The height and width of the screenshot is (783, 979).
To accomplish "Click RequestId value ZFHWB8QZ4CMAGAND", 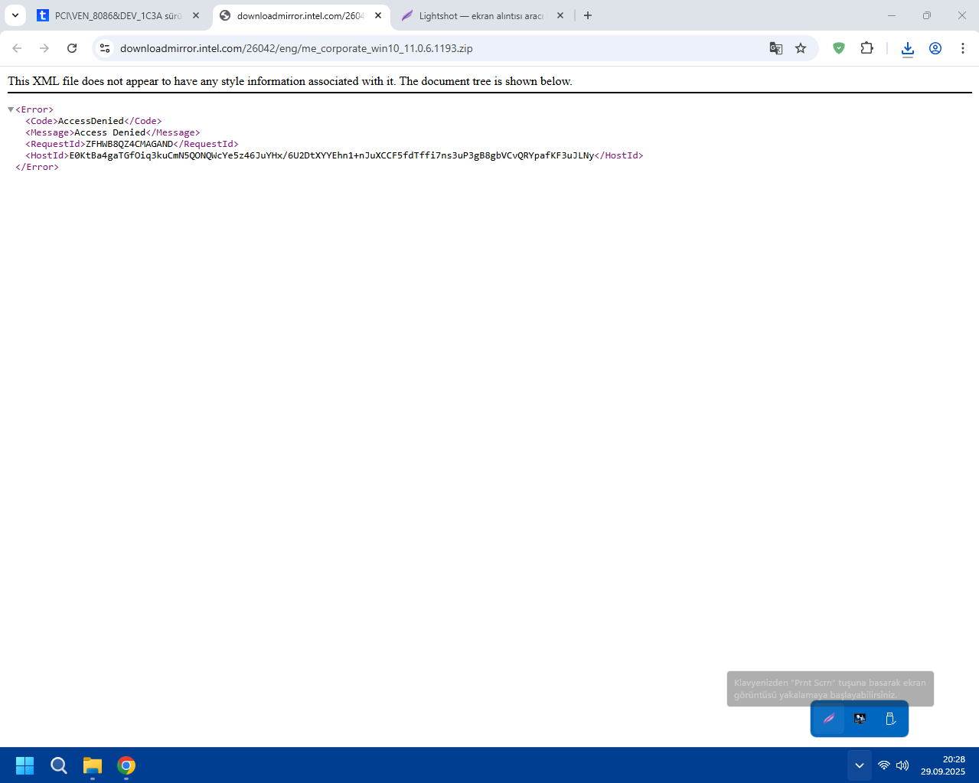I will tap(129, 144).
